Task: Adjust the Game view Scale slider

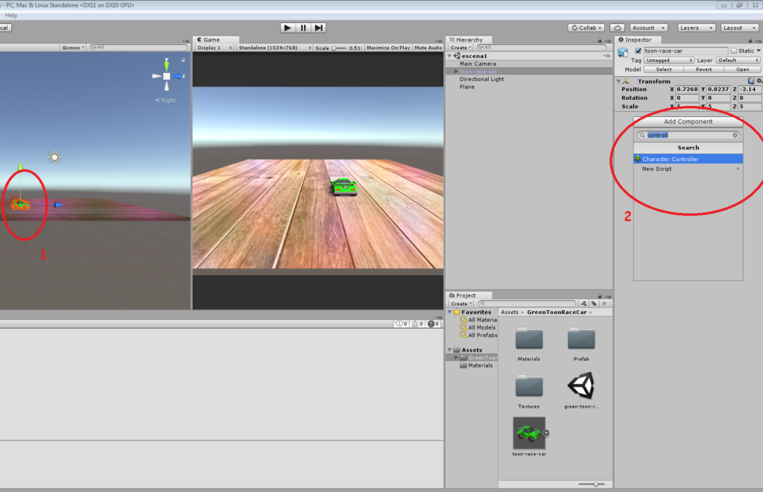Action: [x=339, y=48]
